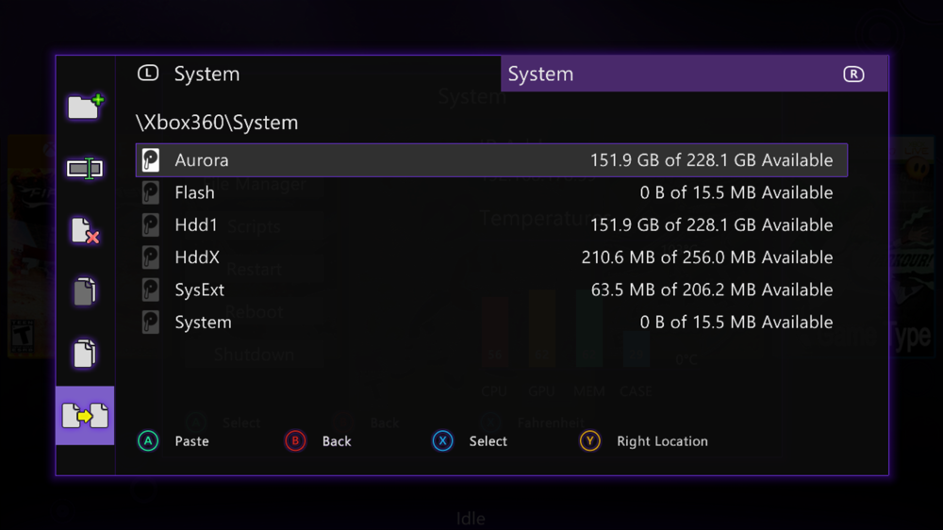Switch to the highlighted right System pane tab
This screenshot has height=530, width=943.
point(694,74)
